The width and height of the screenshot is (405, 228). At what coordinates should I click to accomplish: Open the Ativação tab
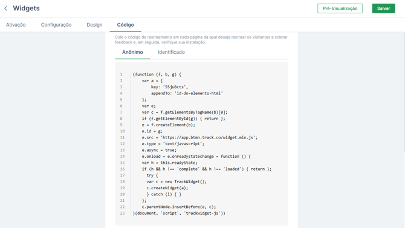(16, 25)
